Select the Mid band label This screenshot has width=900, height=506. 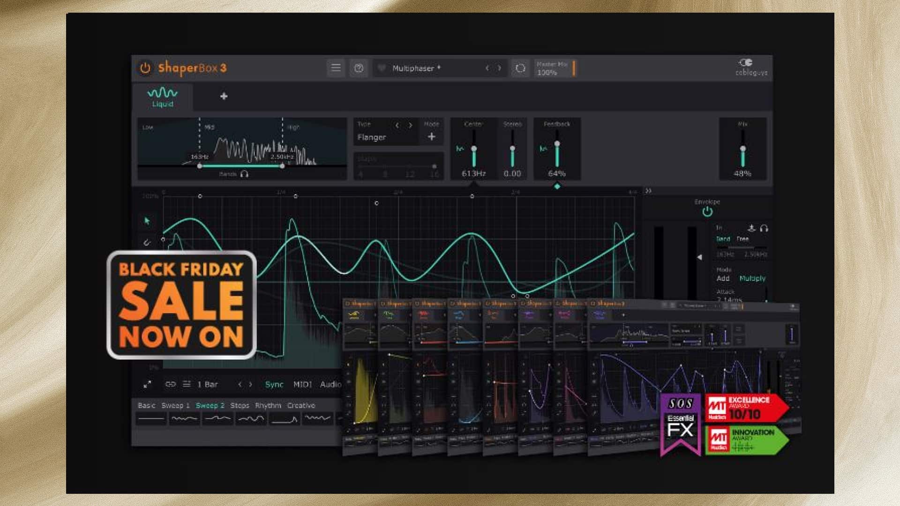(210, 127)
